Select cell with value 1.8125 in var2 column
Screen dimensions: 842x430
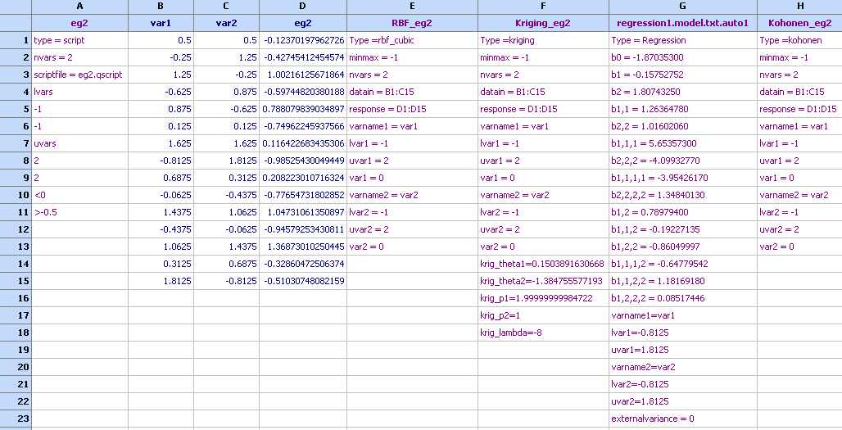tap(226, 161)
